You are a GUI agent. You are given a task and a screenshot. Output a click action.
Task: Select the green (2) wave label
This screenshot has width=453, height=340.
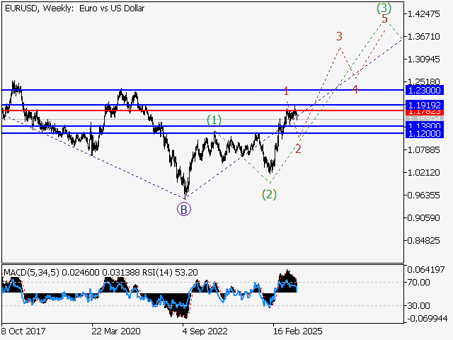269,193
